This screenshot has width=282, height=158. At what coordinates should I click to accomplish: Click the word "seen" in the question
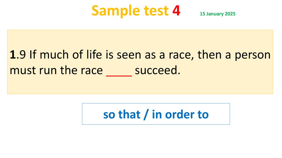[129, 55]
